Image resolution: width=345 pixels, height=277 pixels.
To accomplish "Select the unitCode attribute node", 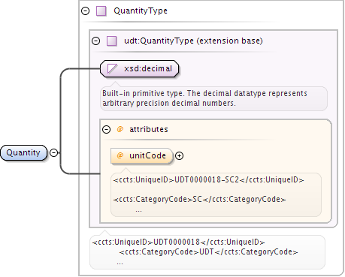I will 142,156.
